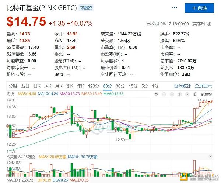Viewport: 221px width, 183px height.
Task: Select the 周K chart tab
Action: point(48,86)
